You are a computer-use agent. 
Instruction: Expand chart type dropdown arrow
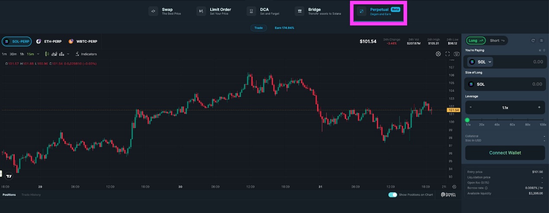point(68,54)
